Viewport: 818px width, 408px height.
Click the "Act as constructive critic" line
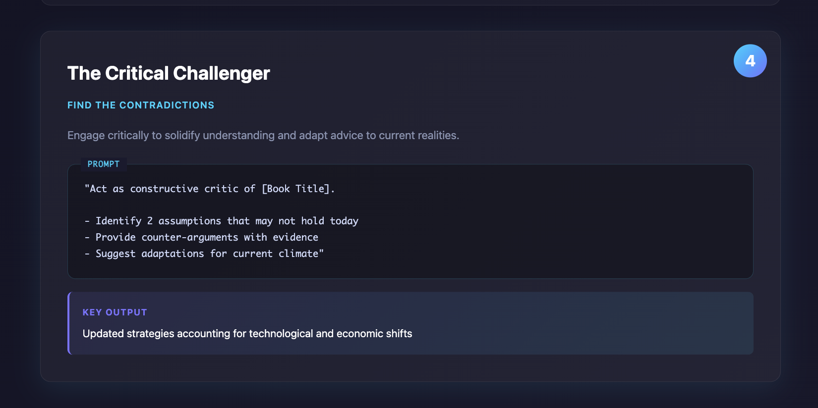169,189
